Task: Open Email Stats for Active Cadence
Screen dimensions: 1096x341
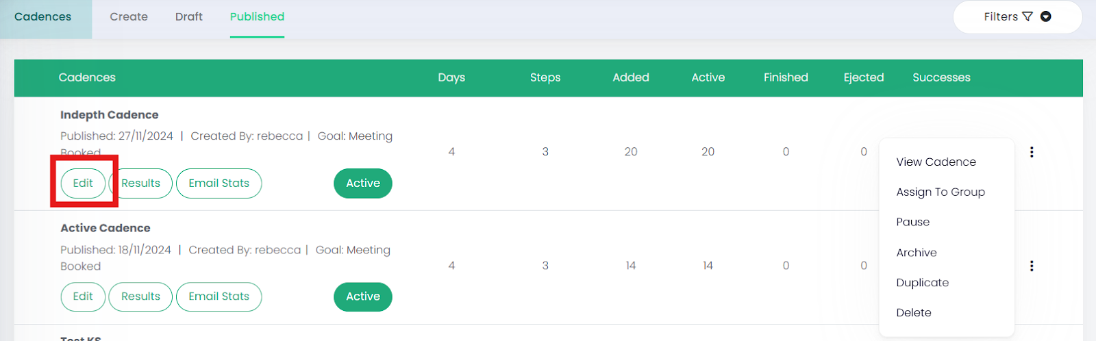Action: pyautogui.click(x=219, y=296)
